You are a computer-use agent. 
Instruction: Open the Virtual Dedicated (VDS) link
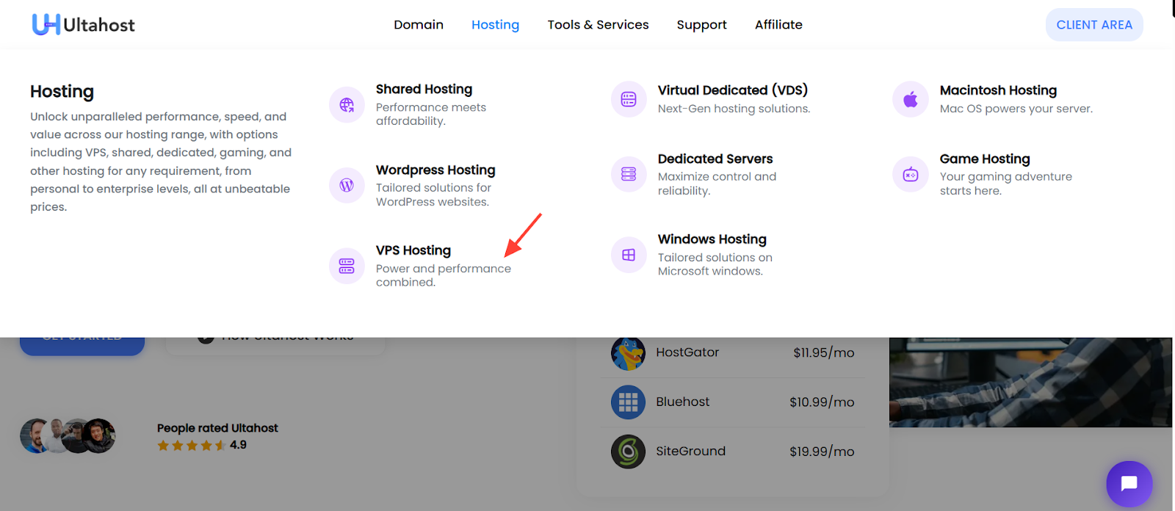[x=733, y=90]
